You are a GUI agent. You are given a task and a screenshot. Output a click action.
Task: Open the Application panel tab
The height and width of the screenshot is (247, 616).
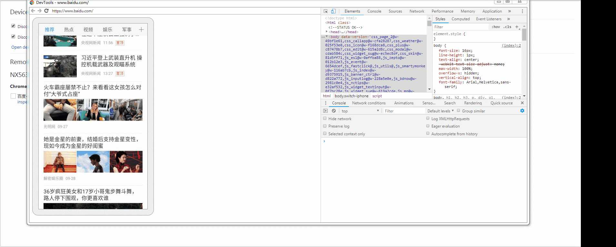click(492, 11)
